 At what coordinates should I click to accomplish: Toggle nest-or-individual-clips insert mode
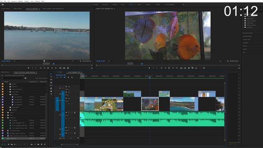click(x=57, y=77)
